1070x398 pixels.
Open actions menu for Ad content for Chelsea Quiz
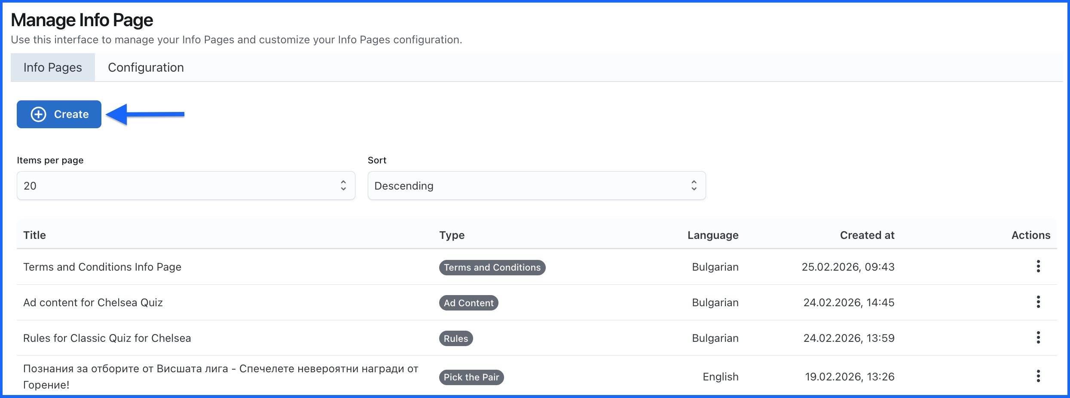point(1038,302)
